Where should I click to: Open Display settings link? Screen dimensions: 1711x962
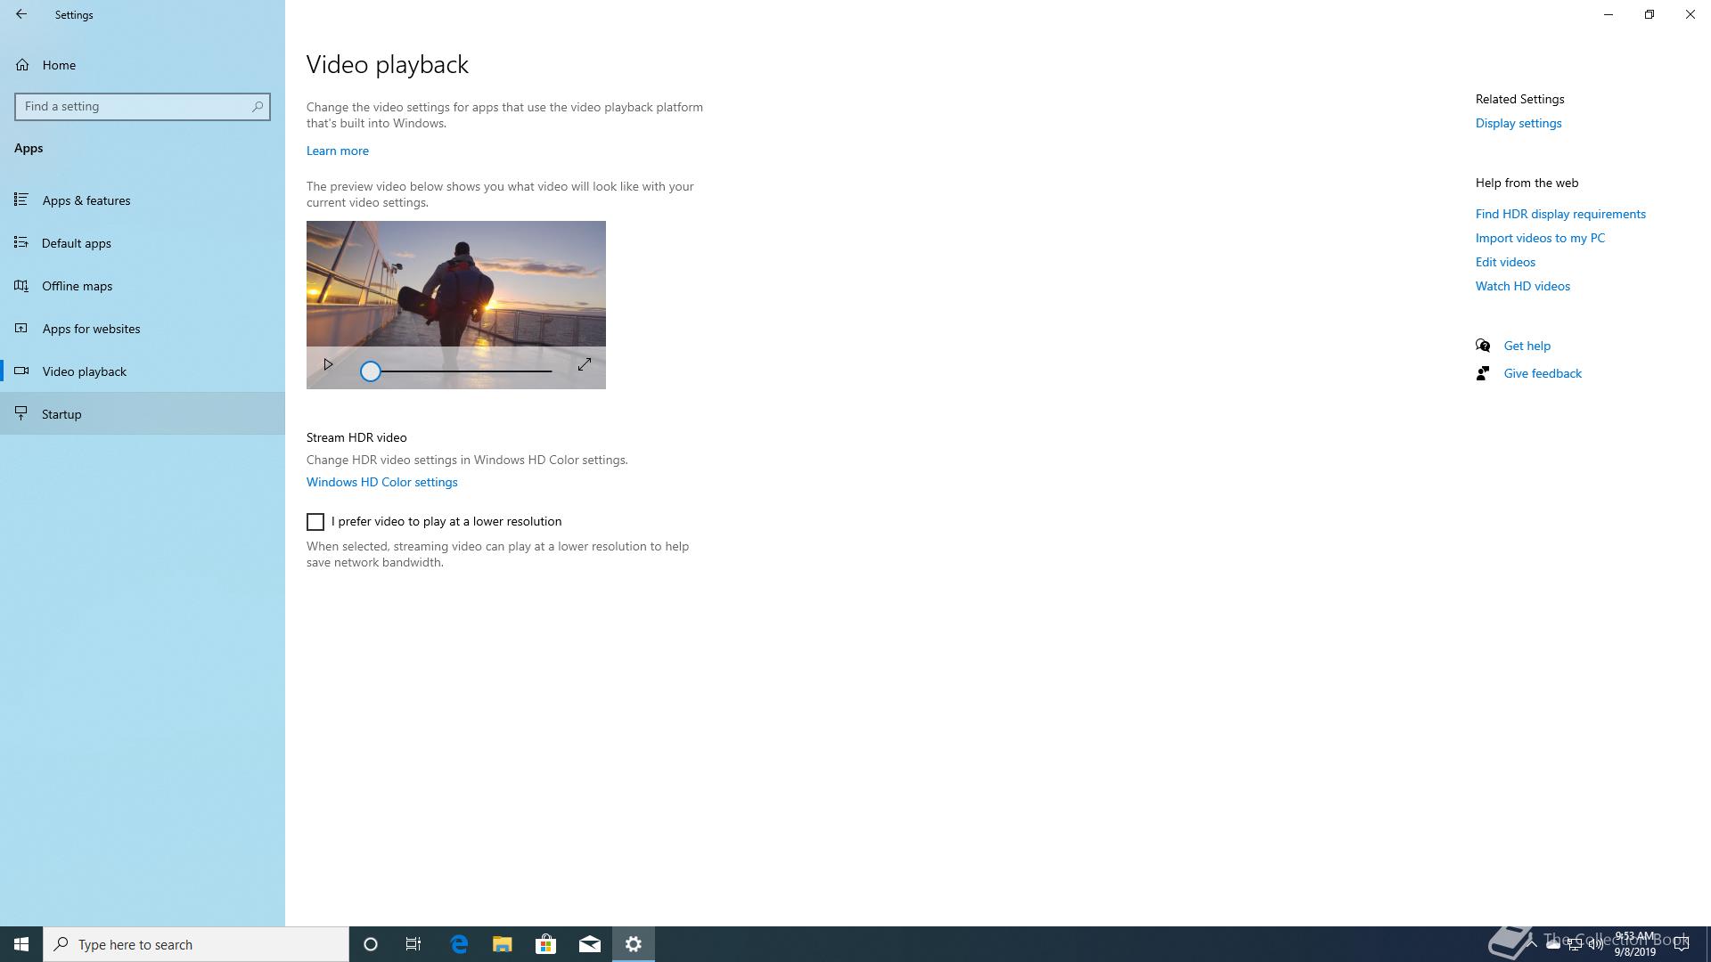click(1518, 123)
